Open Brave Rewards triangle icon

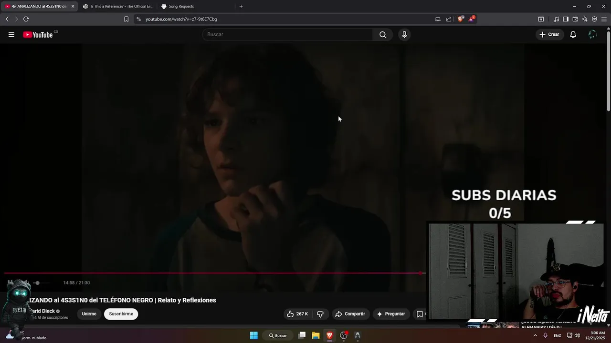472,19
